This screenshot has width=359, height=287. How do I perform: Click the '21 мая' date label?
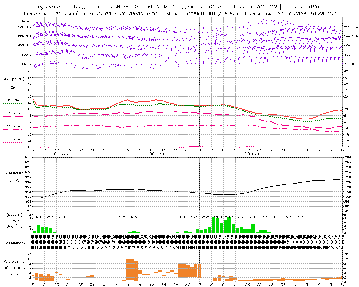tap(61, 154)
